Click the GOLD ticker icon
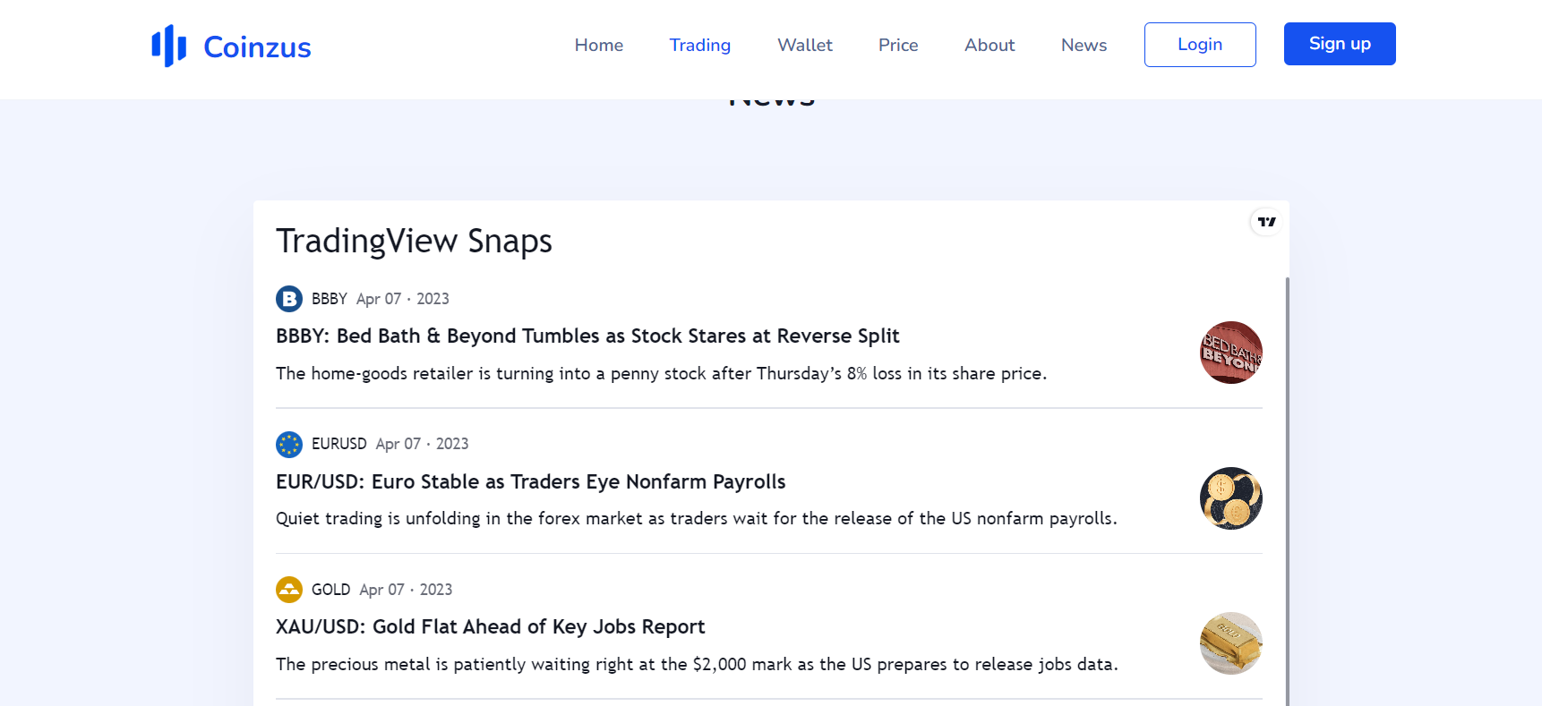 point(289,590)
